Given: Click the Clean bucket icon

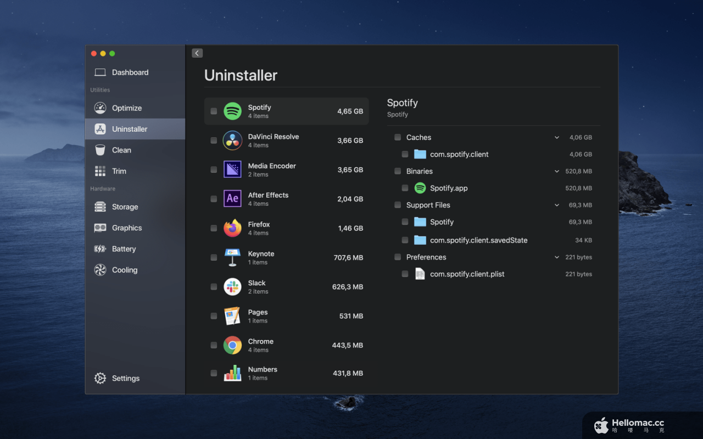Looking at the screenshot, I should tap(100, 150).
